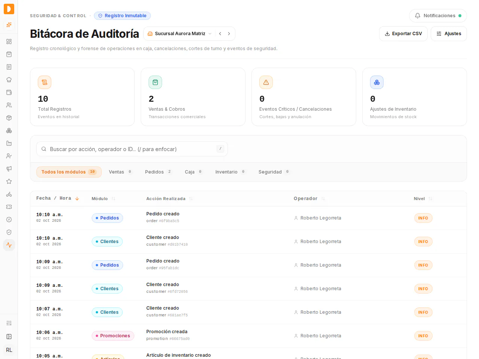
Task: Select the active activity pulse icon in sidebar
Action: 9,245
